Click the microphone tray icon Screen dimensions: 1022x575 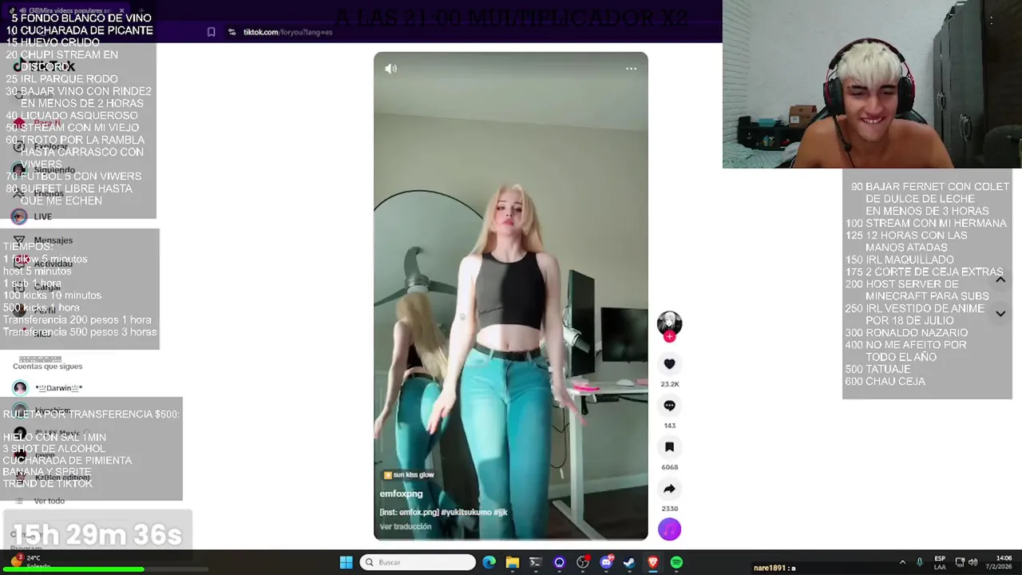(x=920, y=562)
